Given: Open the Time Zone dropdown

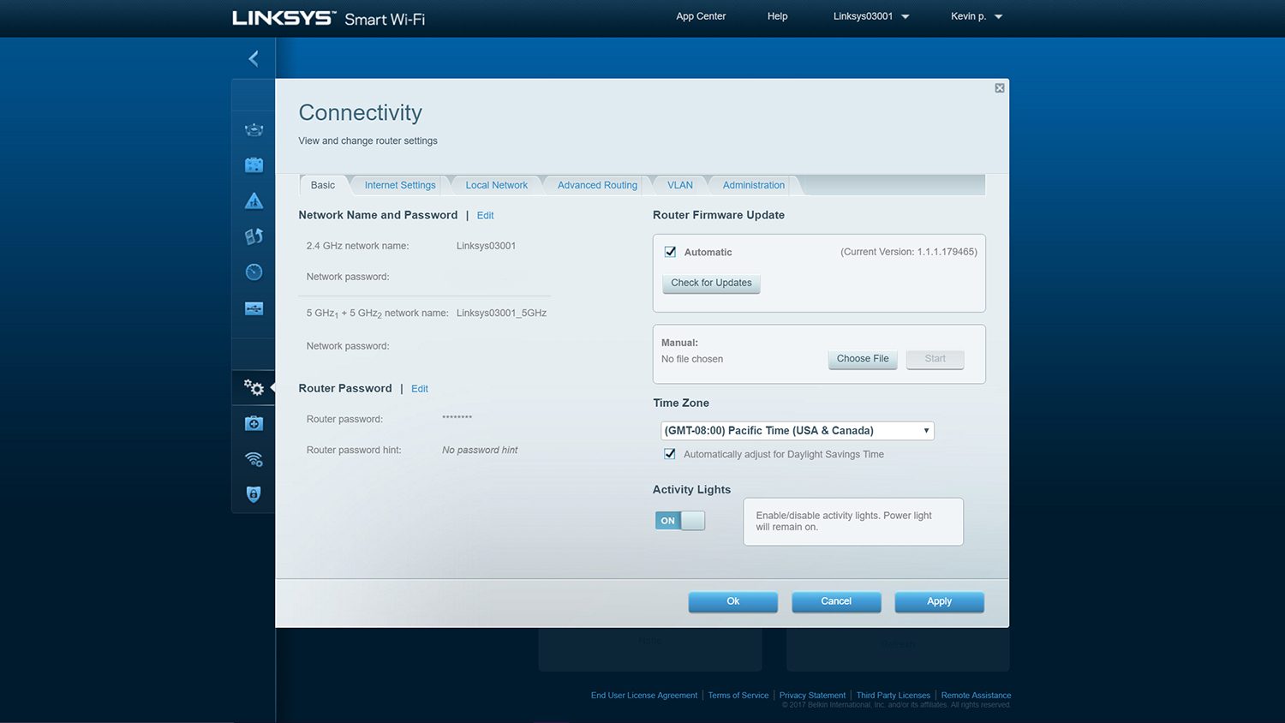Looking at the screenshot, I should (x=797, y=431).
